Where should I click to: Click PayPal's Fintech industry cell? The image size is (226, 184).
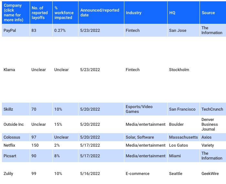coord(146,31)
